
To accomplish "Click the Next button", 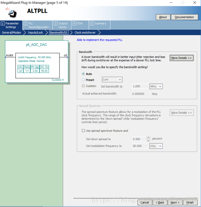I will 175,202.
